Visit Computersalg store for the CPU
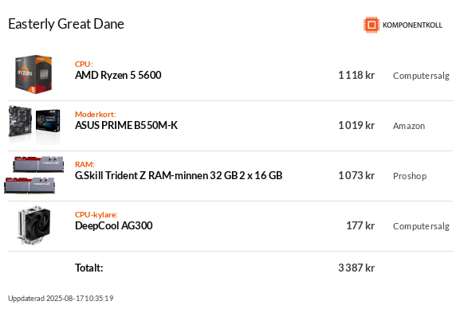This screenshot has width=460, height=309. tap(421, 76)
